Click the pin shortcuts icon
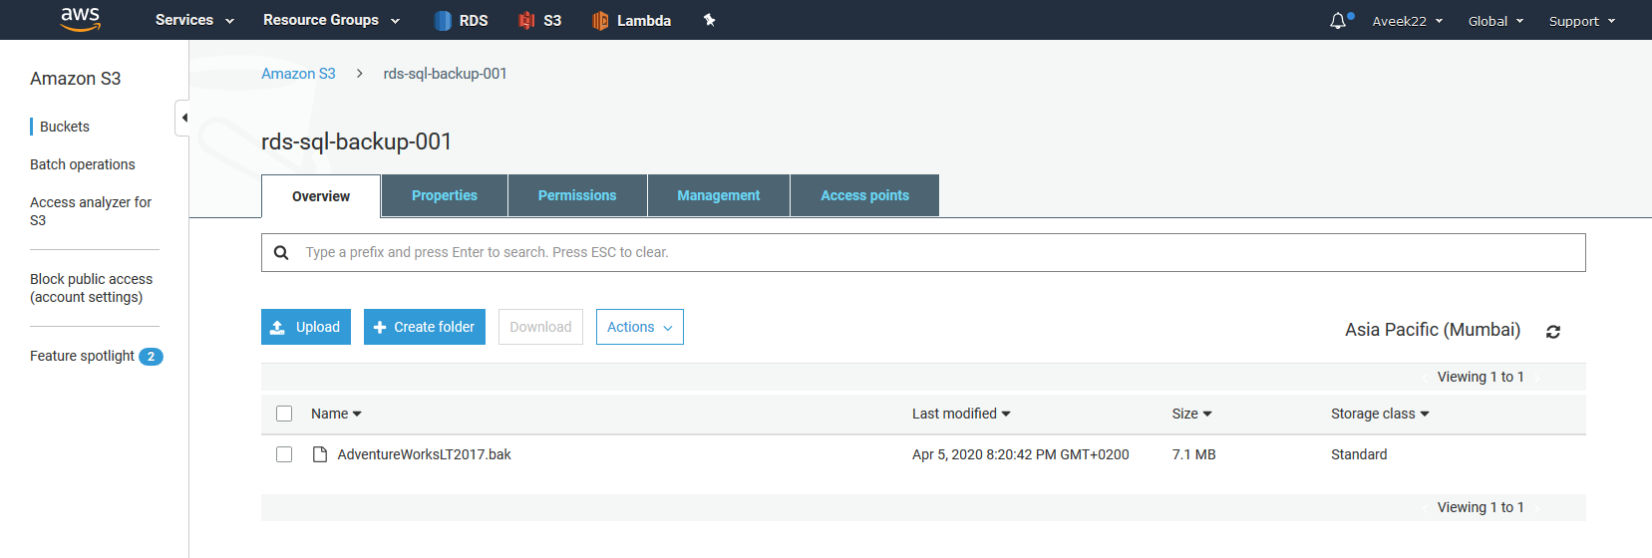Screen dimensions: 1652x558 pyautogui.click(x=710, y=20)
